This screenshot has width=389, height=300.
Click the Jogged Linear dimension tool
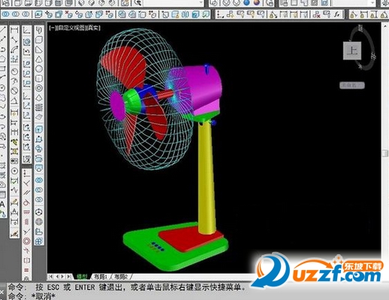click(x=14, y=190)
